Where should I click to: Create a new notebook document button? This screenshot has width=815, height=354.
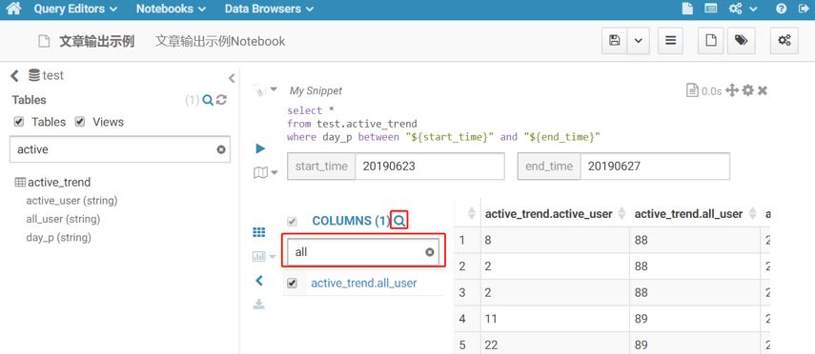(710, 41)
